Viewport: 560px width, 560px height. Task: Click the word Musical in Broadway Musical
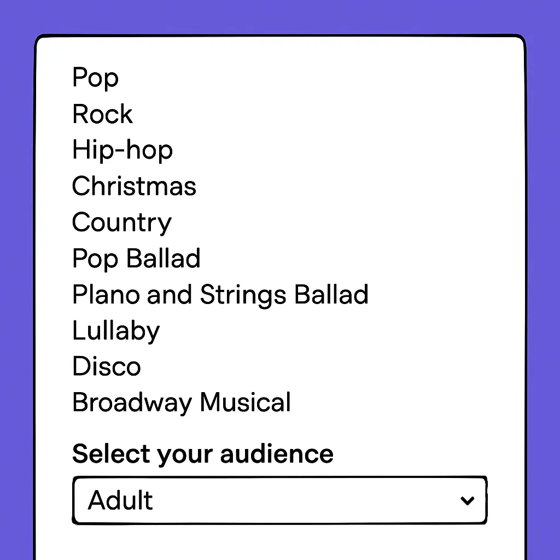tap(245, 402)
